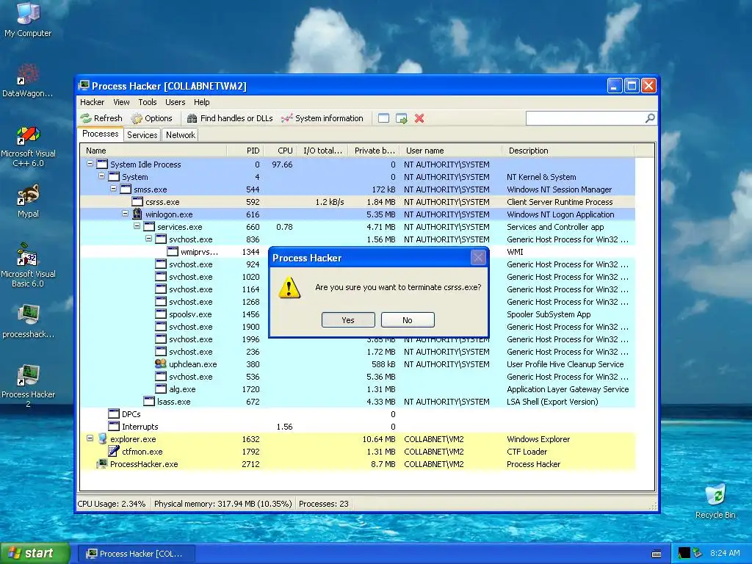Close the Process Hacker confirmation dialog
Screen dimensions: 752x564
[x=478, y=258]
